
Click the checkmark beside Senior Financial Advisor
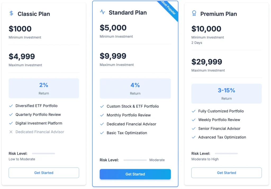[193, 129]
